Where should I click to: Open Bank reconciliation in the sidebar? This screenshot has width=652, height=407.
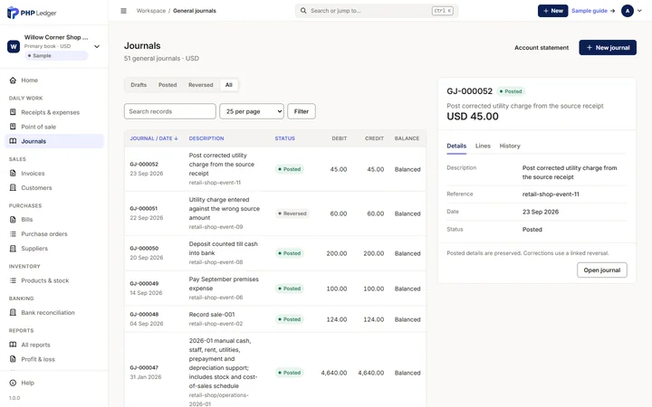[x=54, y=312]
